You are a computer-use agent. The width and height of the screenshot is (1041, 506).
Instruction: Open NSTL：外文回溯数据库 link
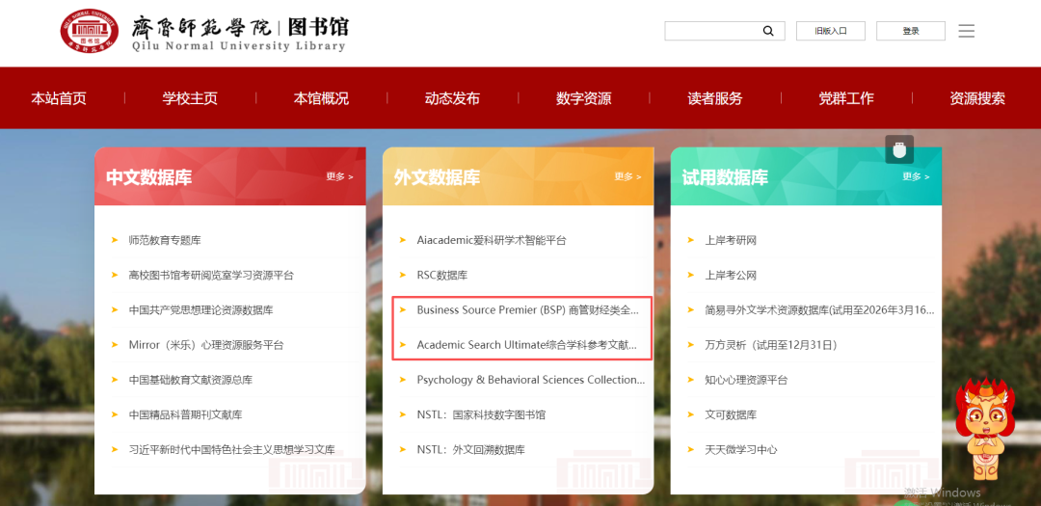(470, 449)
